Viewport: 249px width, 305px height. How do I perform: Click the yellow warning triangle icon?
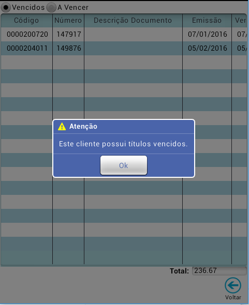click(62, 127)
